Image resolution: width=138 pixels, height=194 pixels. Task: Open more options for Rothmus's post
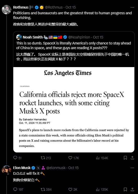pyautogui.click(x=132, y=8)
